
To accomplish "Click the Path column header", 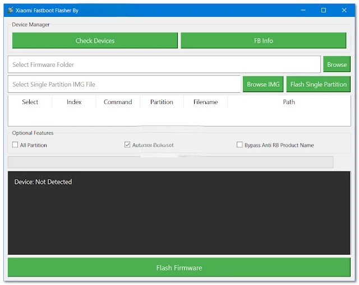I will click(289, 102).
